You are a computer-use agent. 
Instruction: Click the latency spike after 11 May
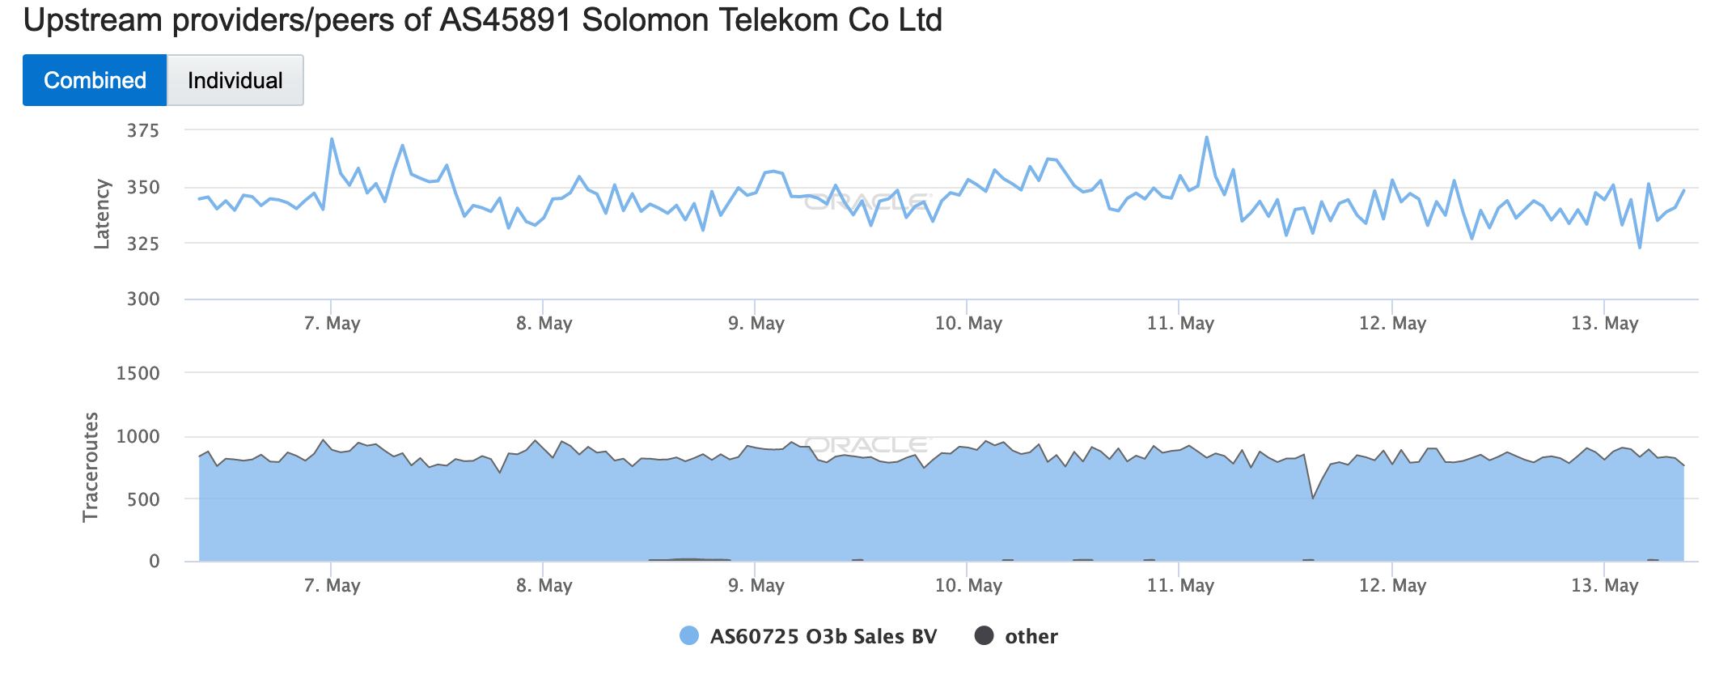pos(1206,138)
